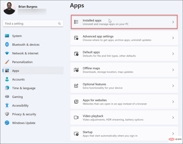
Task: Click 'Uninstall and manage apps on your PC'
Action: tap(106, 24)
